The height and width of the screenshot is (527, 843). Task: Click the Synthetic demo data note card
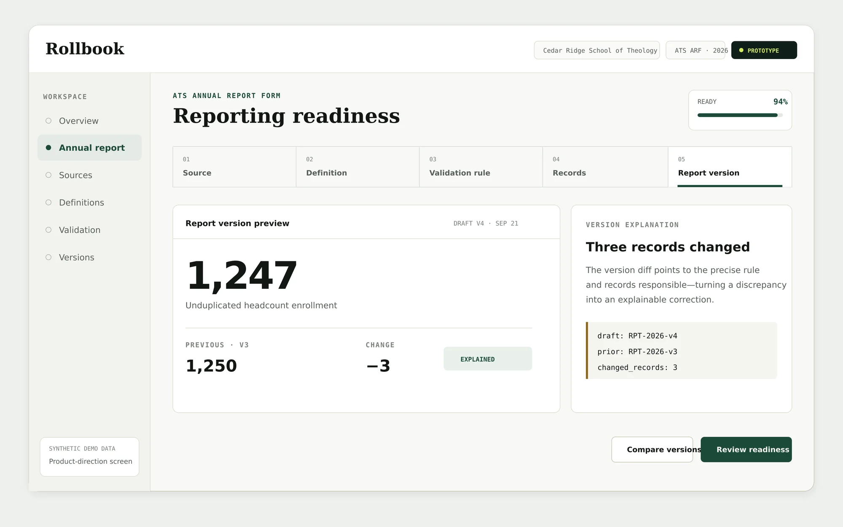pos(89,457)
